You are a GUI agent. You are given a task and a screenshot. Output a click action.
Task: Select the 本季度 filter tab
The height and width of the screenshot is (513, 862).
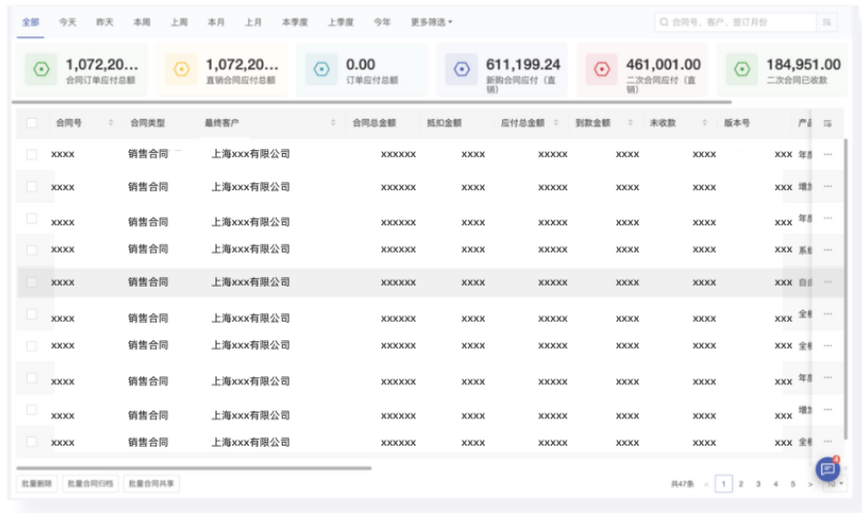(x=294, y=21)
